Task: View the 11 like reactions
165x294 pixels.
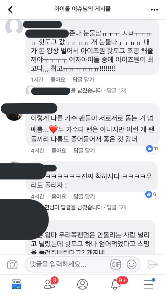Action: [x=152, y=149]
